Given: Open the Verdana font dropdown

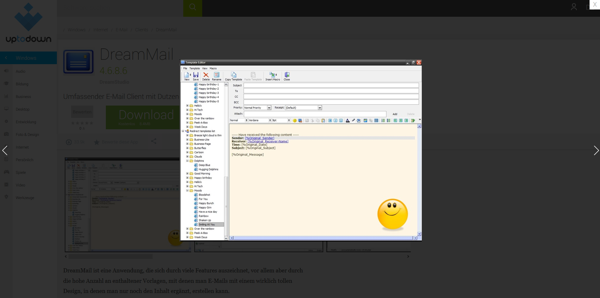Looking at the screenshot, I should [x=270, y=120].
